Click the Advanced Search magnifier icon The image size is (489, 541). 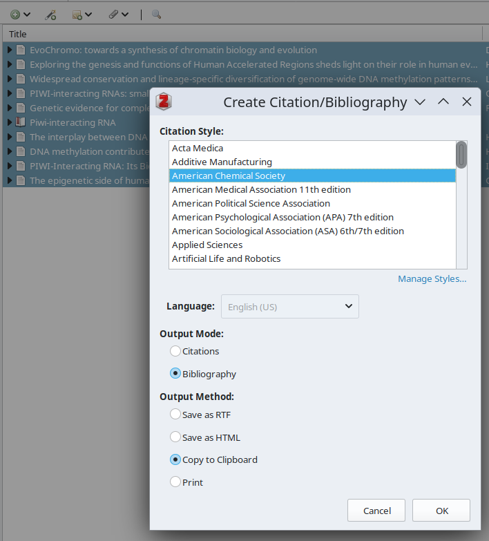click(156, 15)
